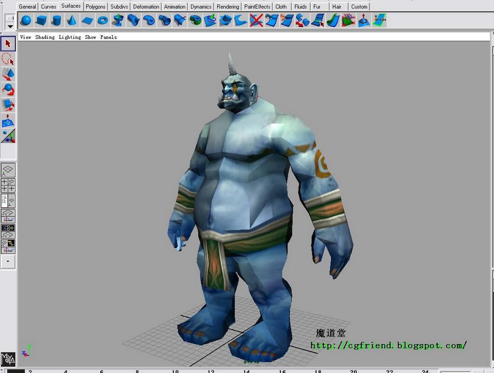Click the shelf tabs toggle button
This screenshot has width=494, height=373.
[x=11, y=18]
